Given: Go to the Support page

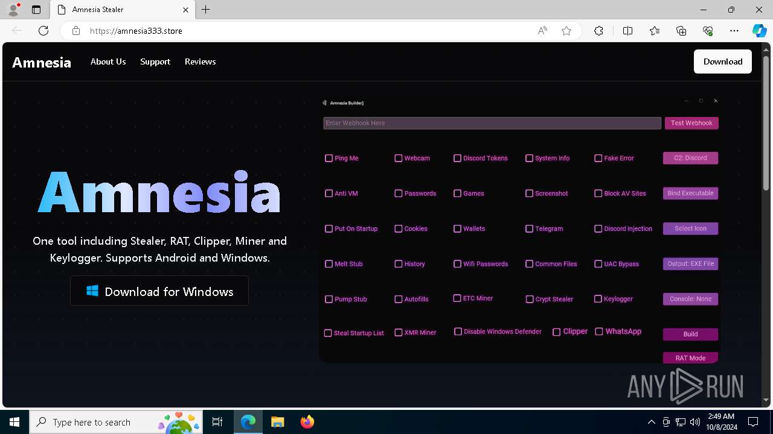Looking at the screenshot, I should click(x=155, y=61).
